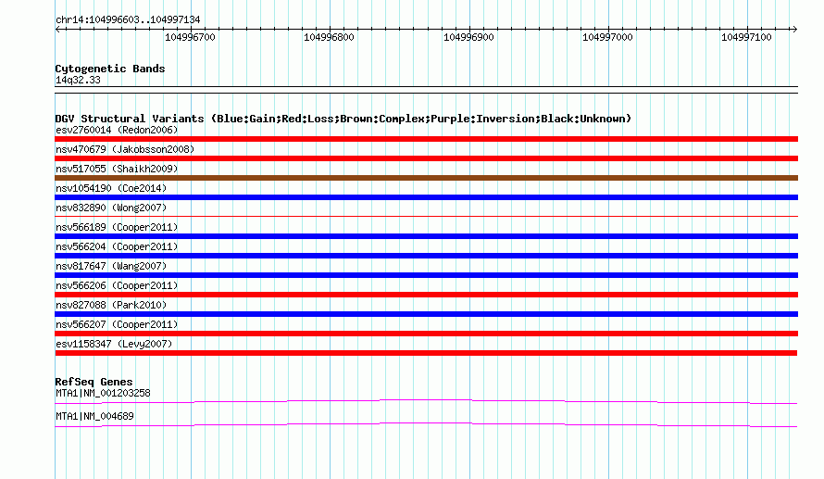The height and width of the screenshot is (479, 824).
Task: Open nsv566206 (Cooper2011) variant label
Action: click(117, 285)
